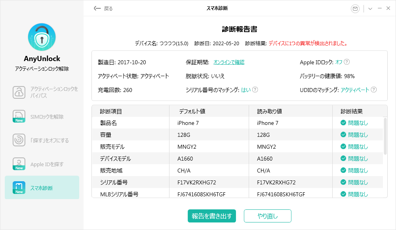Click the アクティベーションロックをバイパス icon

tap(19, 92)
